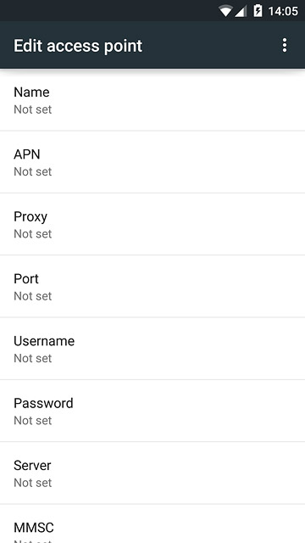The height and width of the screenshot is (543, 305).
Task: Open the Name setting
Action: point(152,100)
